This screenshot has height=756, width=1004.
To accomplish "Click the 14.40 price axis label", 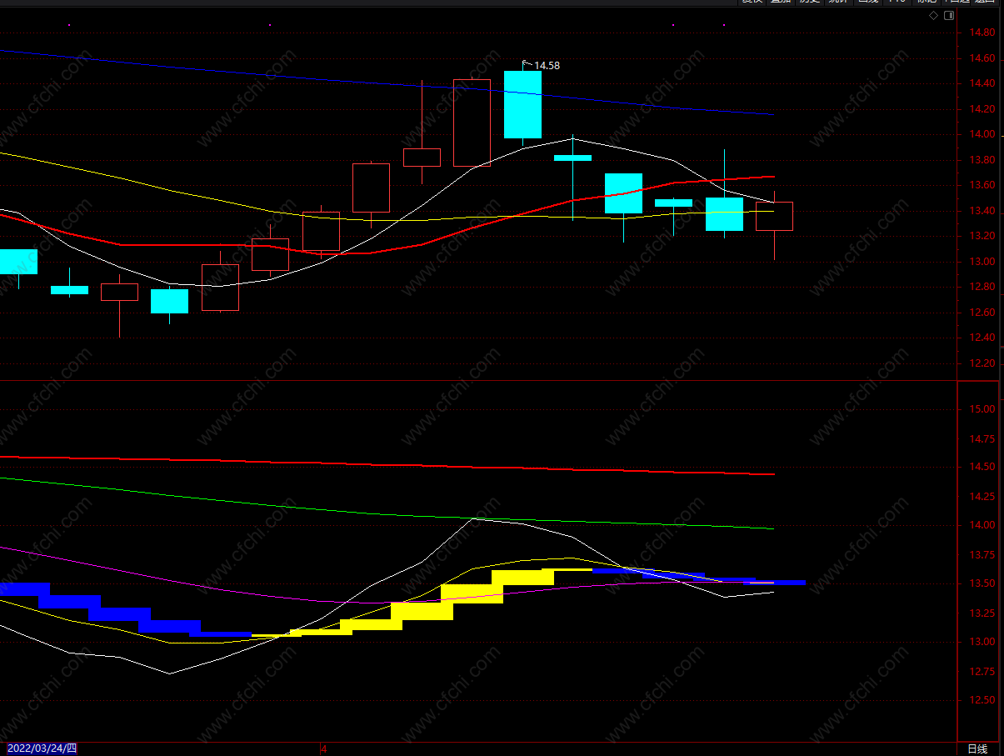I will tap(982, 83).
